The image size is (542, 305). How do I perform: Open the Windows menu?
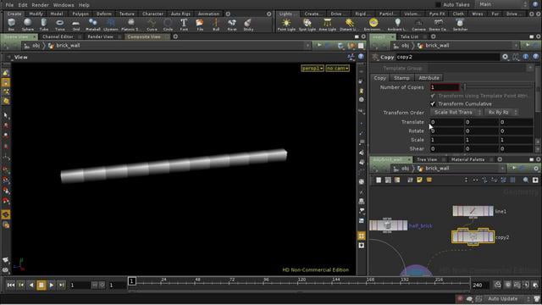point(64,5)
